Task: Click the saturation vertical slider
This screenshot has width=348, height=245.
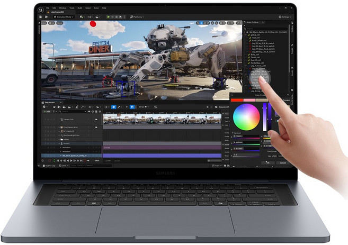Action: (x=264, y=117)
